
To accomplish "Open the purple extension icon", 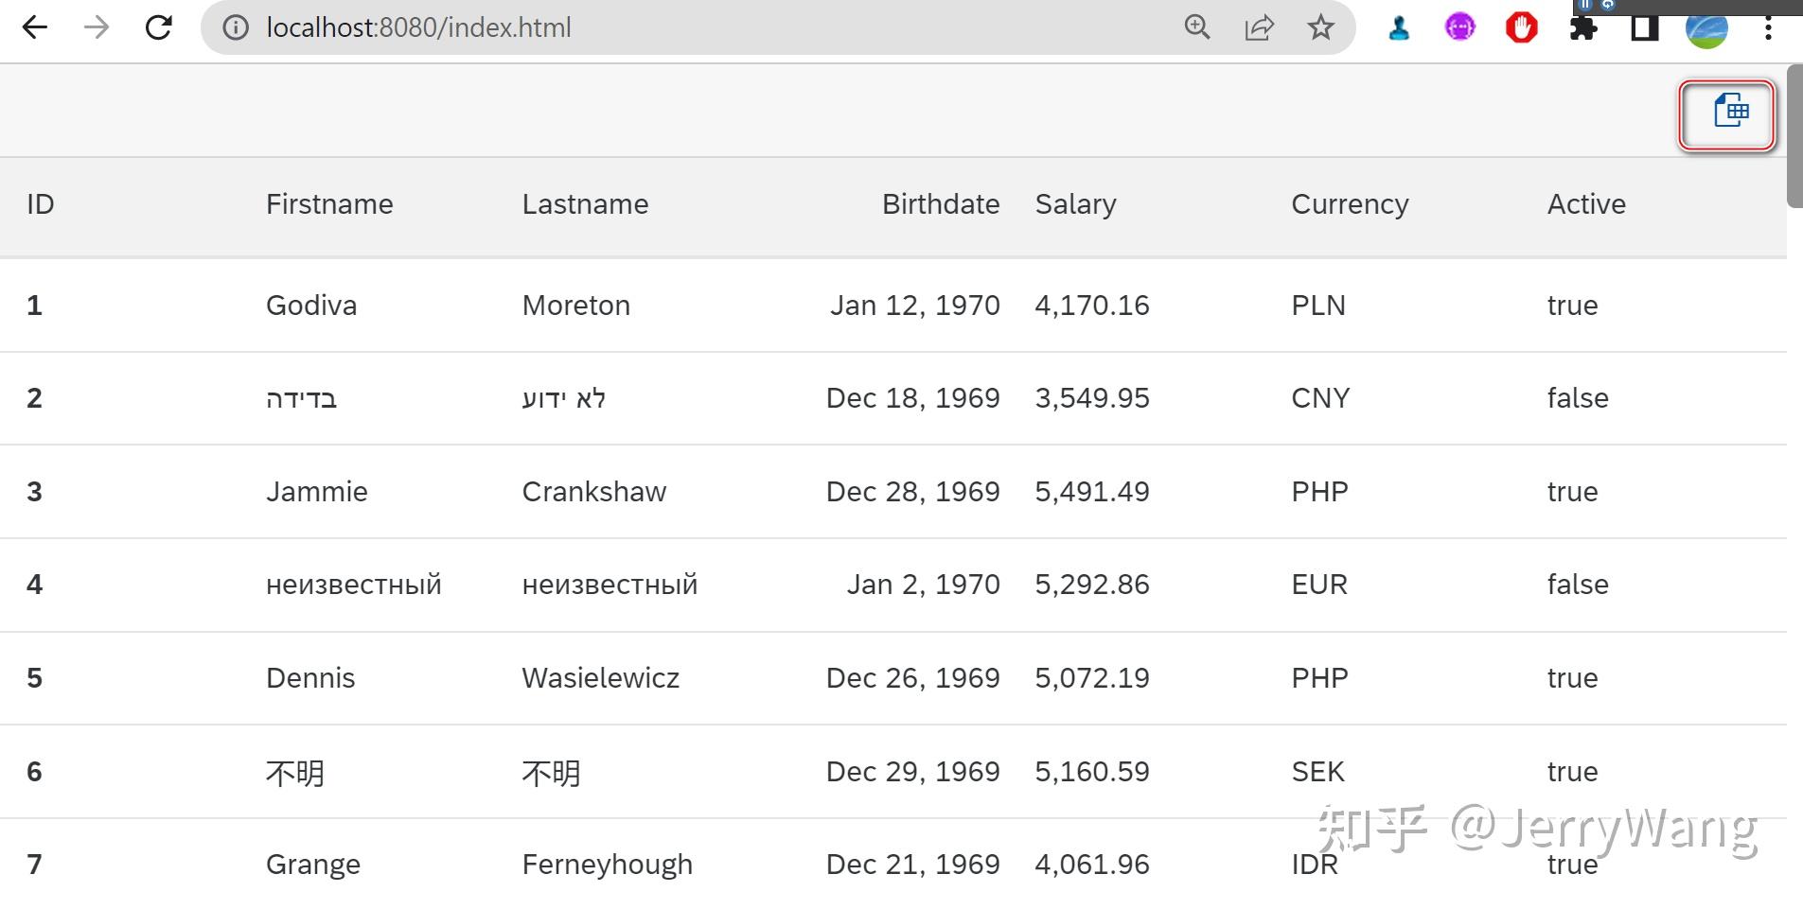I will [x=1459, y=27].
